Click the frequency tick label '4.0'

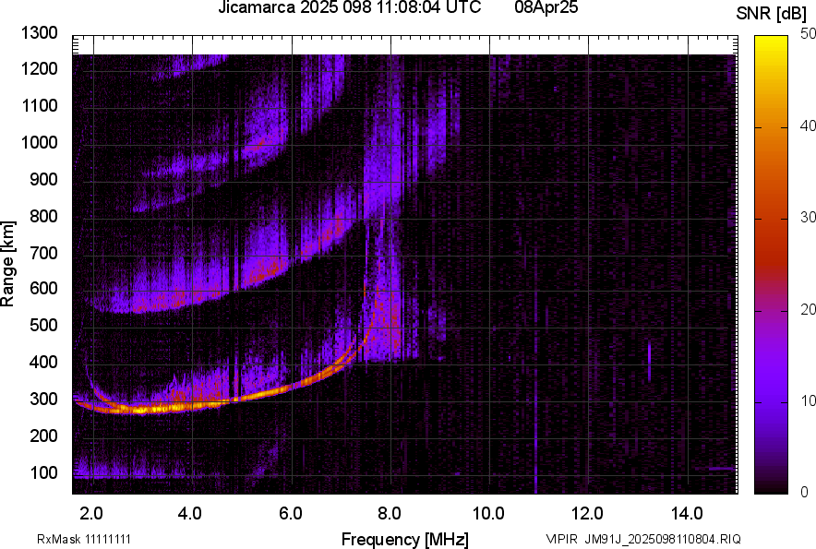click(189, 514)
